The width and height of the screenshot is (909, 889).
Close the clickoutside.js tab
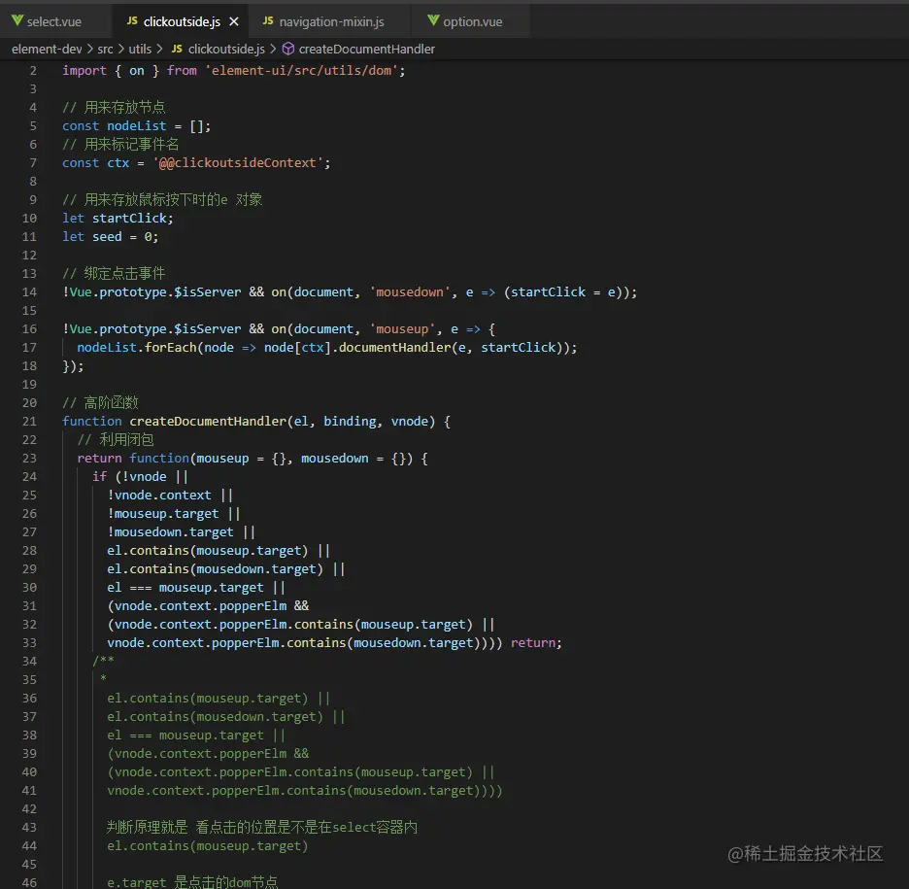coord(234,21)
